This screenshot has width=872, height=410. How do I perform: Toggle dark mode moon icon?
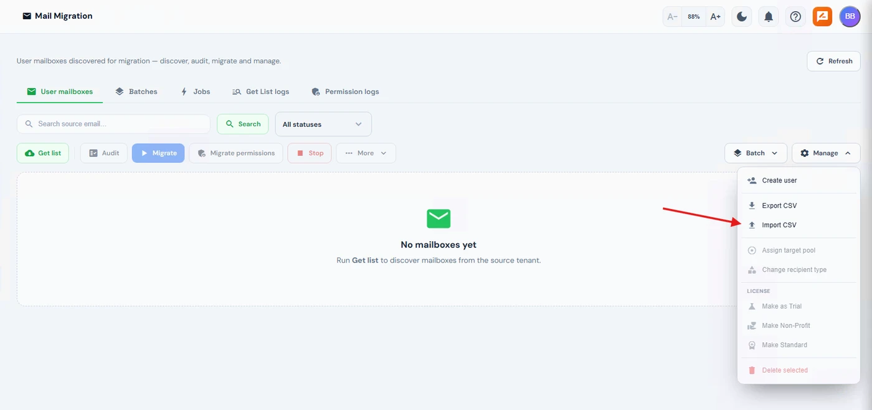(742, 17)
